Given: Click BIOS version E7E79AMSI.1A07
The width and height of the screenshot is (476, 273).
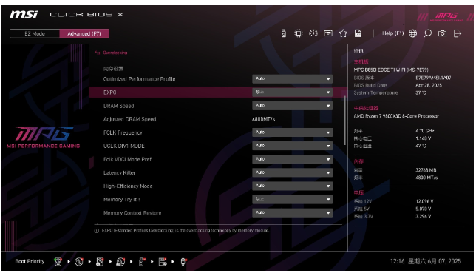Looking at the screenshot, I should 433,78.
